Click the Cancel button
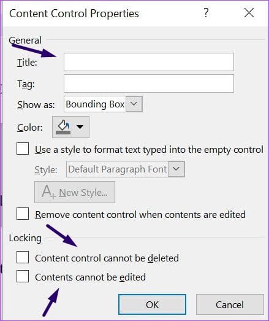Viewport: 269px width, 321px height. point(230,304)
